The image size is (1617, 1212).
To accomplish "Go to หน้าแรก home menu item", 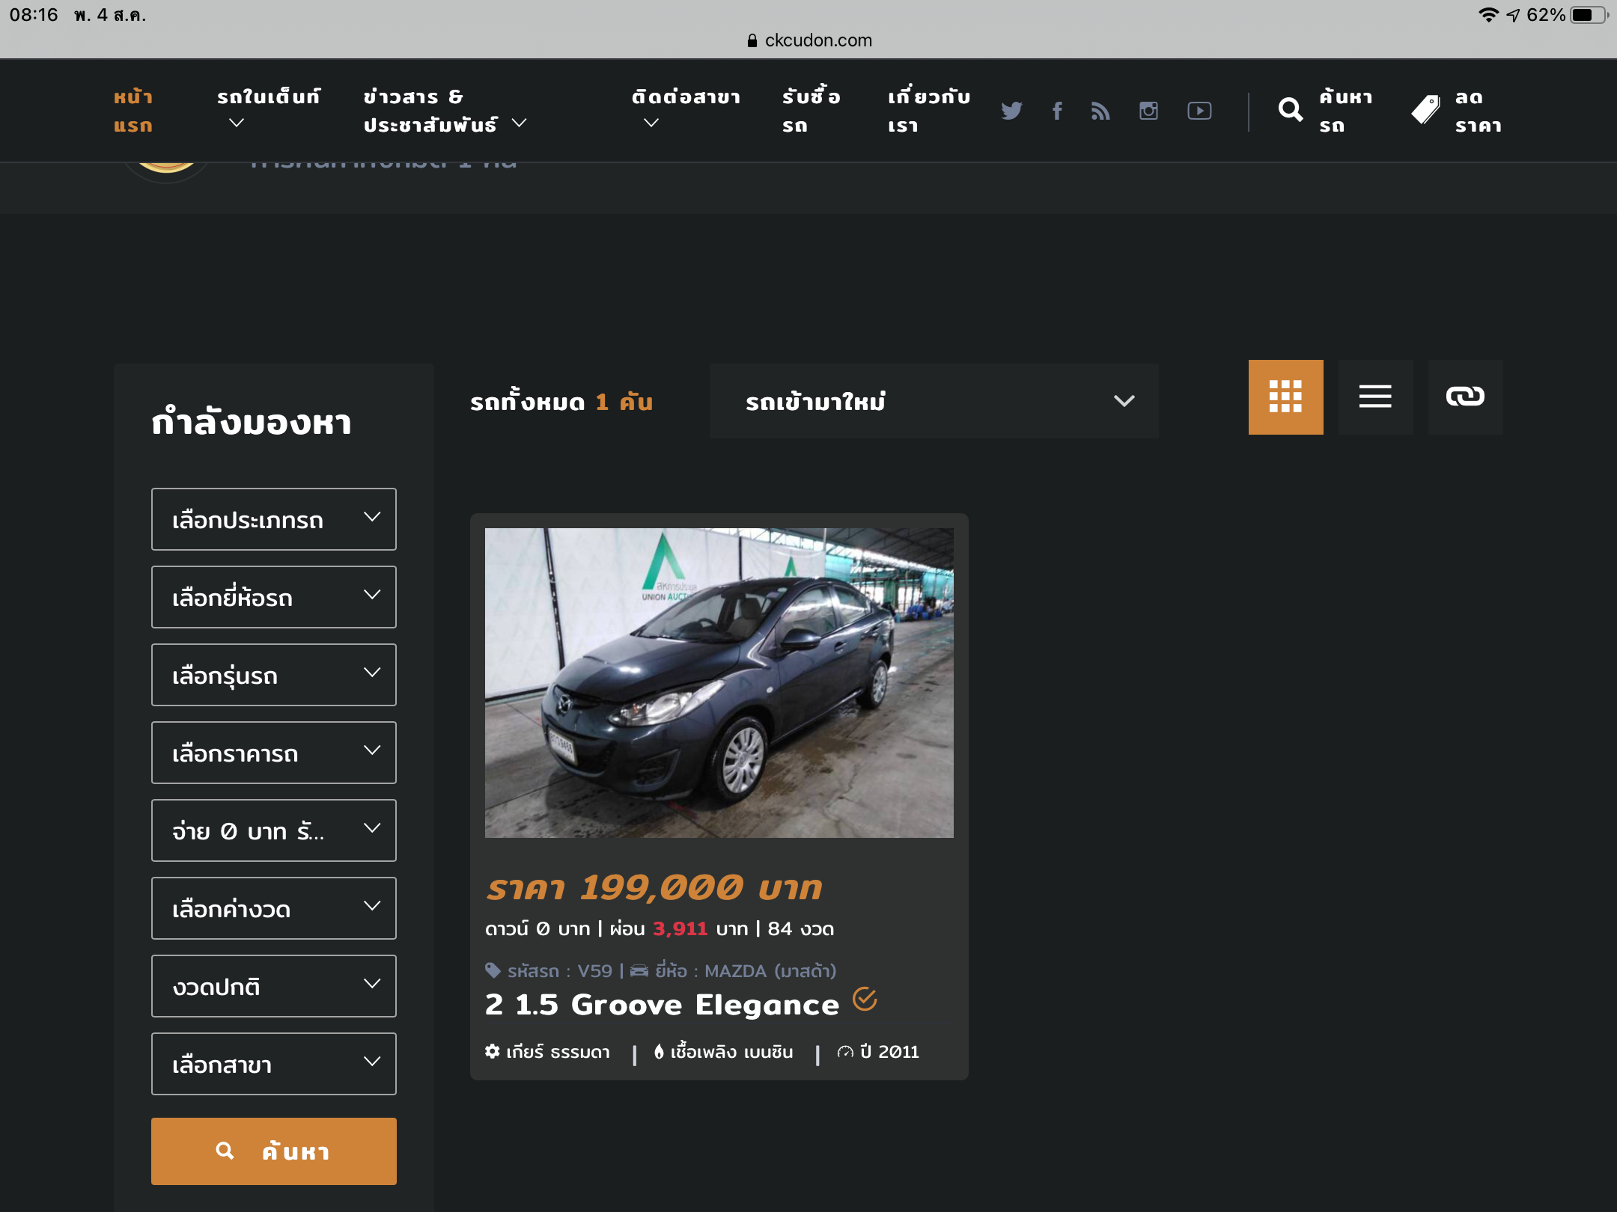I will (x=133, y=111).
